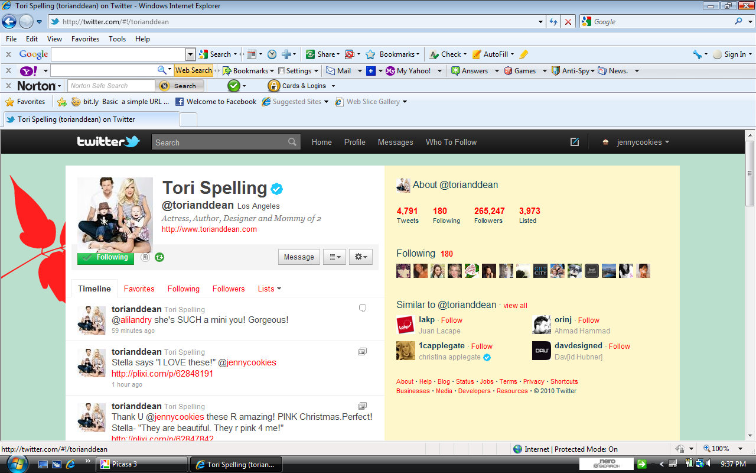Click the first avatar in Following grid
This screenshot has height=473, width=756.
[x=403, y=271]
